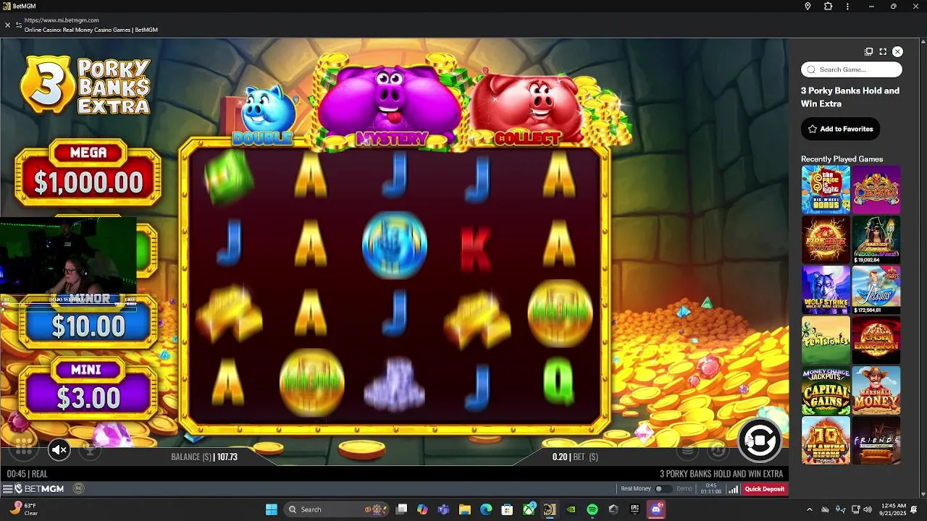Open The Price Is Right game thumbnail
Viewport: 927px width, 521px height.
click(826, 190)
